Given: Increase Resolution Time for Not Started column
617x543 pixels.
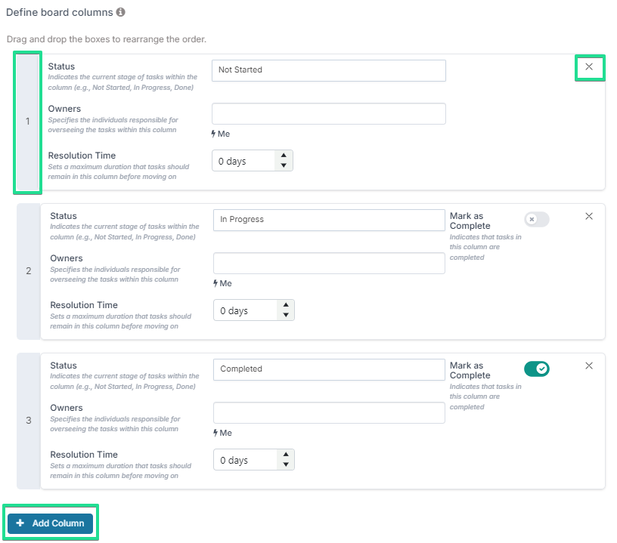Looking at the screenshot, I should click(284, 156).
